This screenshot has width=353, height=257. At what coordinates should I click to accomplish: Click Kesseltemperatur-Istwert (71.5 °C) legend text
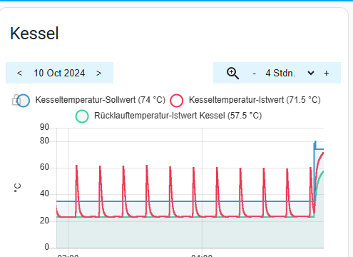point(255,100)
